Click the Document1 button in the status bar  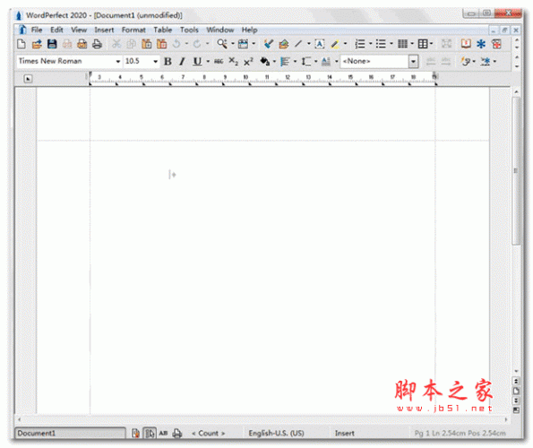pyautogui.click(x=70, y=433)
